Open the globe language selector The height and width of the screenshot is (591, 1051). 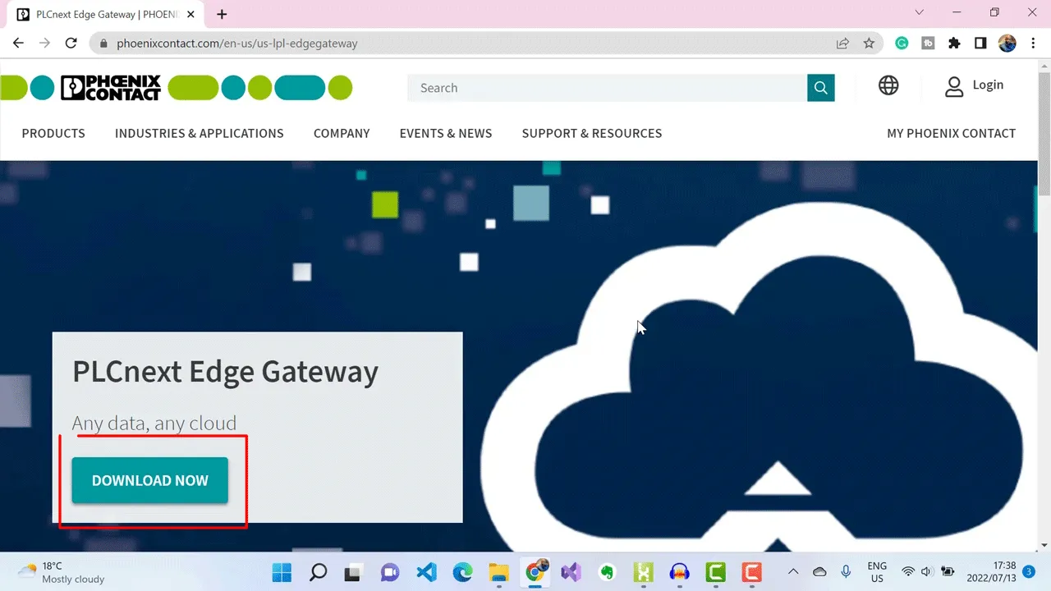coord(888,85)
